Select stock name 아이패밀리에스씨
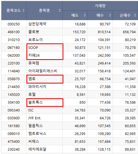The width and height of the screenshot is (138, 154). (x=43, y=71)
